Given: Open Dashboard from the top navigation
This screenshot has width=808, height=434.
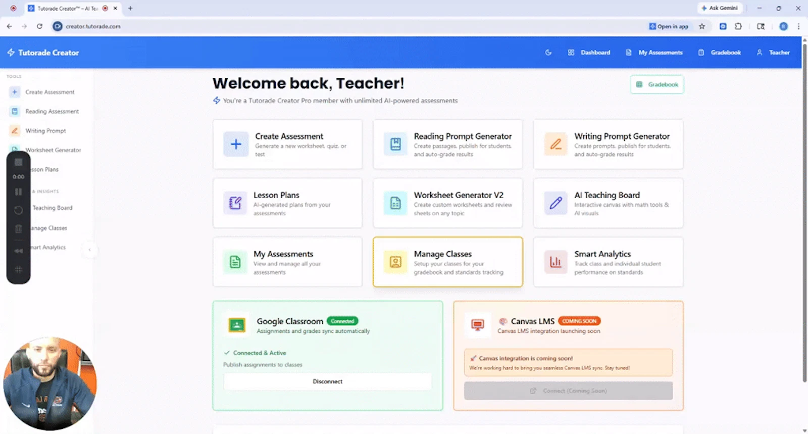Looking at the screenshot, I should 589,53.
